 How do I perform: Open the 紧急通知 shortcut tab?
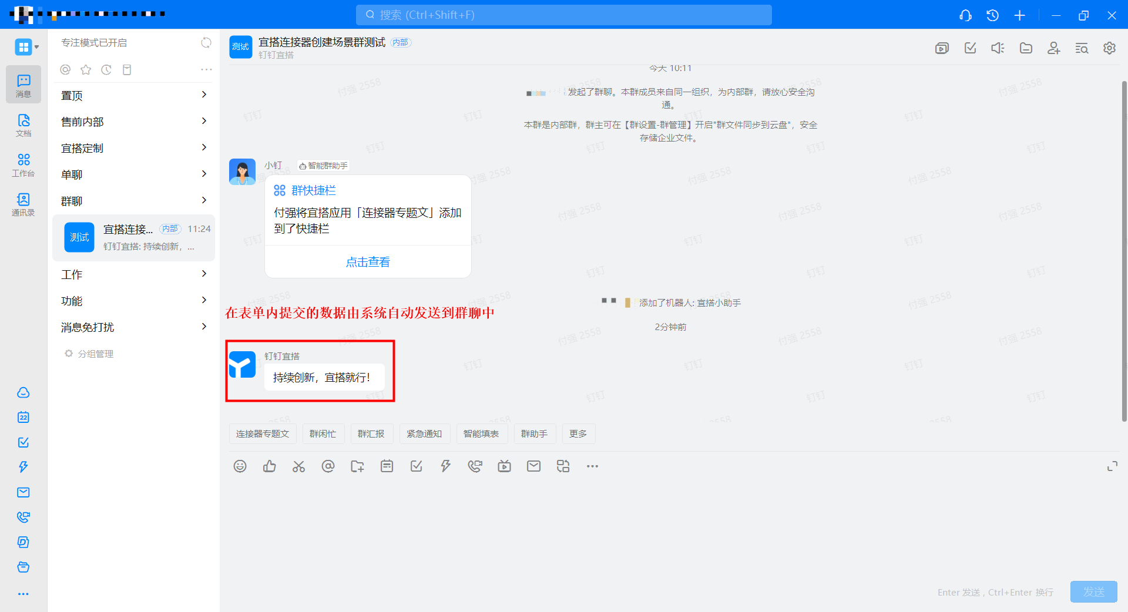[424, 433]
